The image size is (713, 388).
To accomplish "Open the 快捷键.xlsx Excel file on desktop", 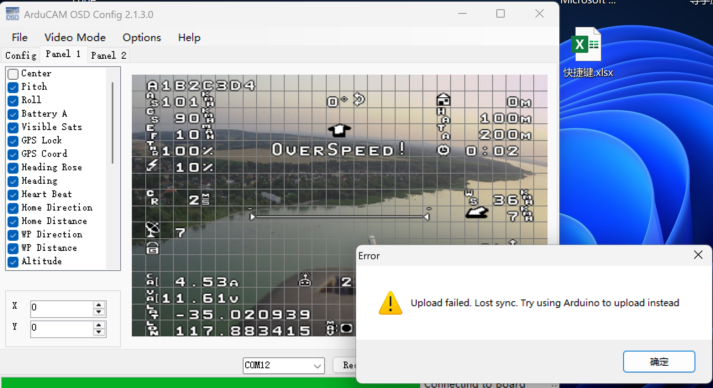I will point(587,53).
